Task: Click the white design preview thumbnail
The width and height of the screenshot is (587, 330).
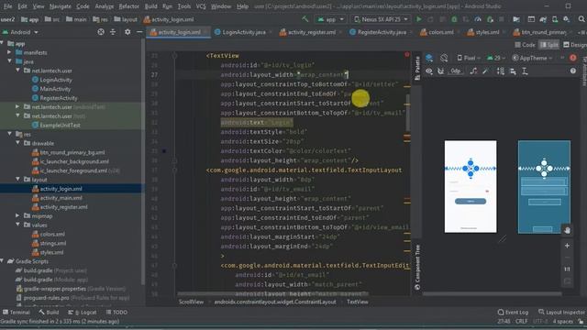Action: pos(471,186)
